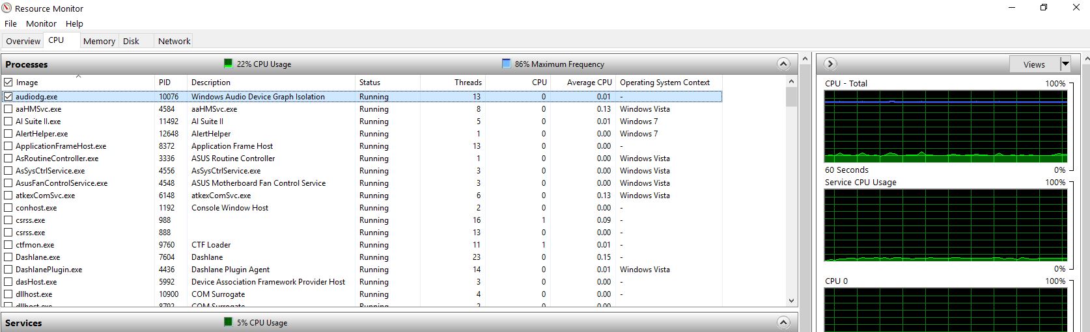Sort by the Threads column header

[x=453, y=83]
